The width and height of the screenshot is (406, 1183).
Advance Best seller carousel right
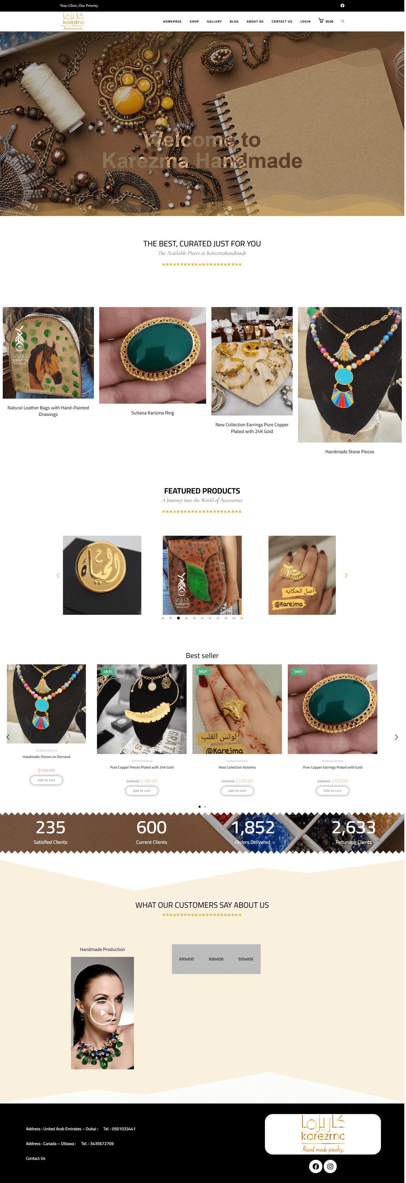[396, 737]
